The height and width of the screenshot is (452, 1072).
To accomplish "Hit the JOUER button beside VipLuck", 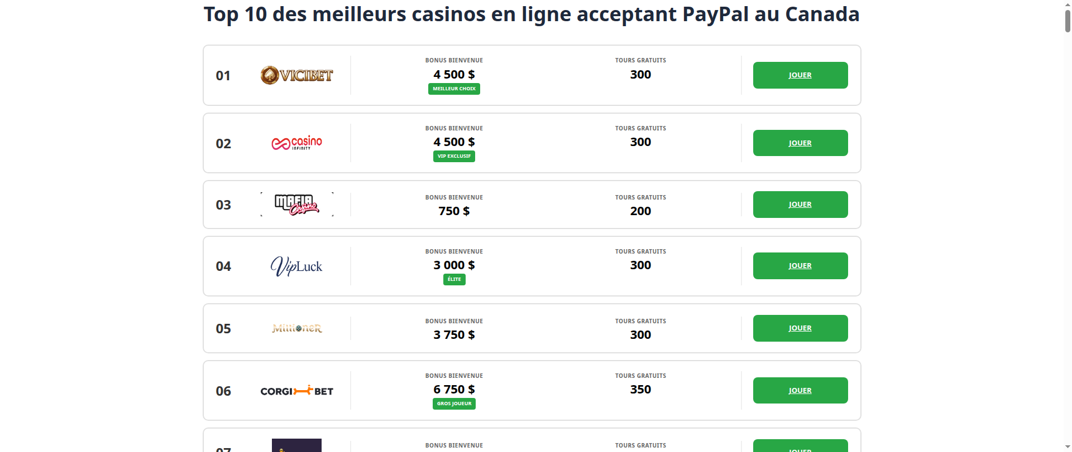I will pos(800,266).
